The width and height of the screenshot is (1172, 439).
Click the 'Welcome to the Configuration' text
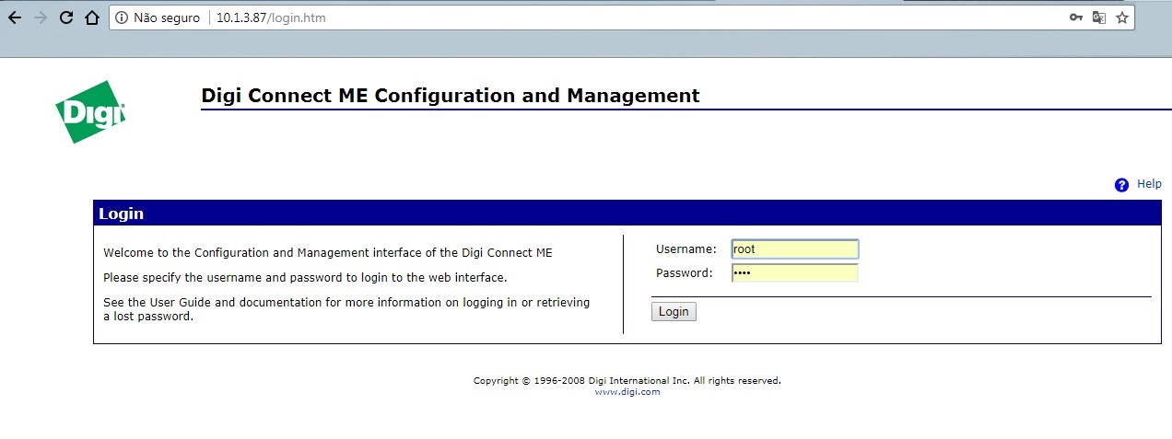point(328,252)
